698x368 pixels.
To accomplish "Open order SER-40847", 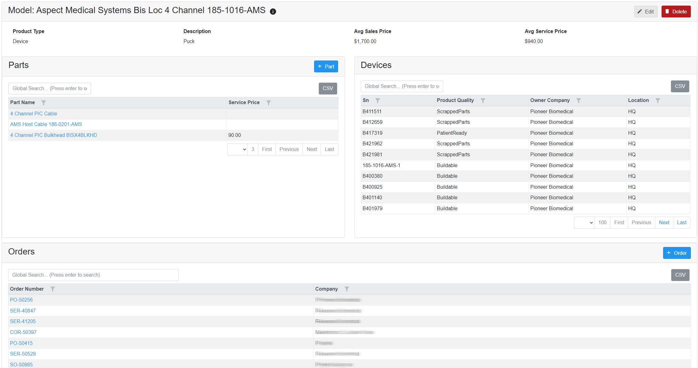I will tap(23, 311).
